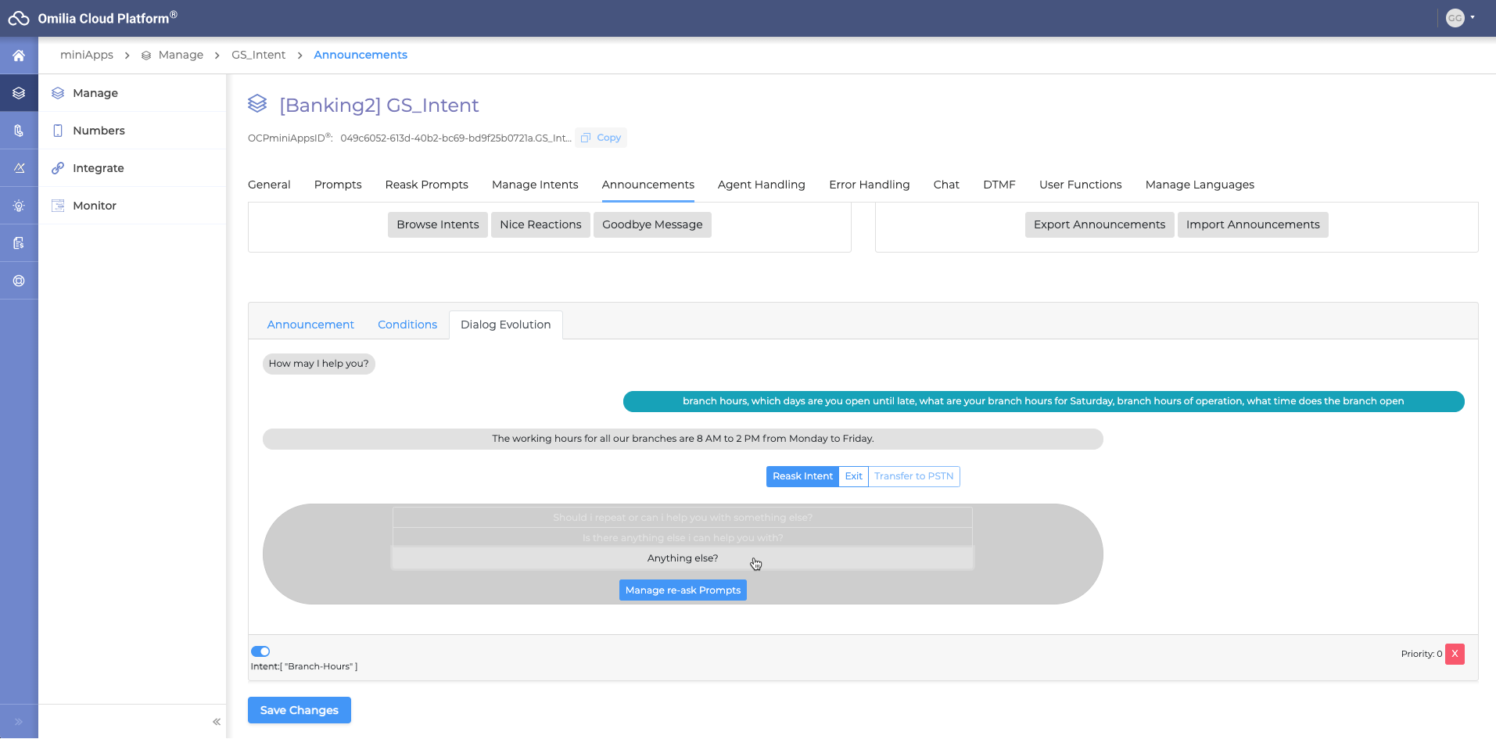Click Browse Intents button
1496x739 pixels.
point(438,224)
